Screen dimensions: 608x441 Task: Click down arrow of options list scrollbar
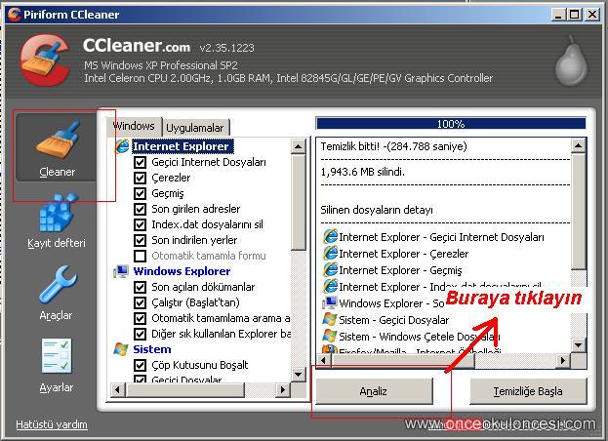299,374
